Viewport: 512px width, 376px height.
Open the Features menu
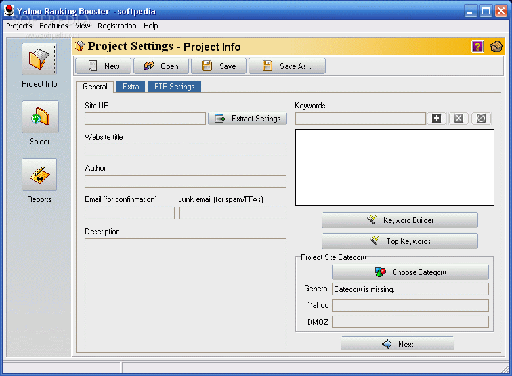[x=54, y=26]
